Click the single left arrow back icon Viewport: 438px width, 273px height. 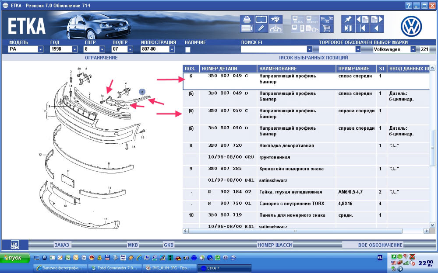(377, 28)
